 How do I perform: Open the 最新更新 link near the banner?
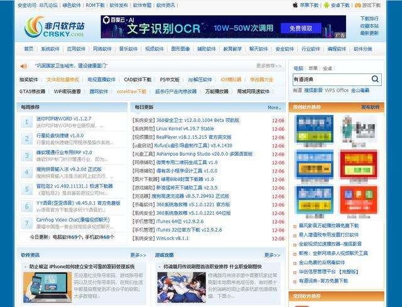pyautogui.click(x=369, y=33)
